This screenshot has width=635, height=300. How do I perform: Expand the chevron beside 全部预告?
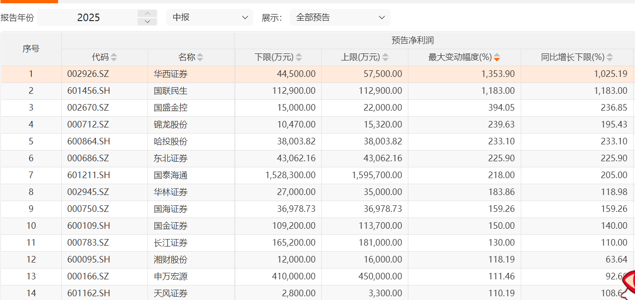click(381, 17)
